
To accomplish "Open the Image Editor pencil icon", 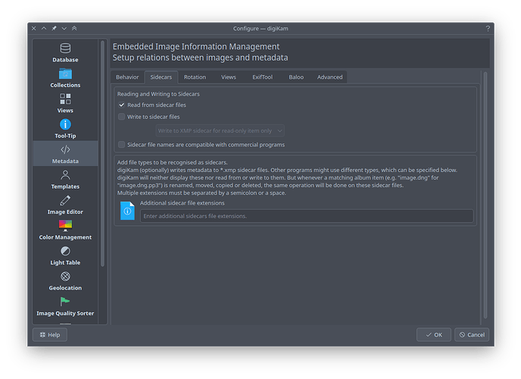I will point(65,200).
